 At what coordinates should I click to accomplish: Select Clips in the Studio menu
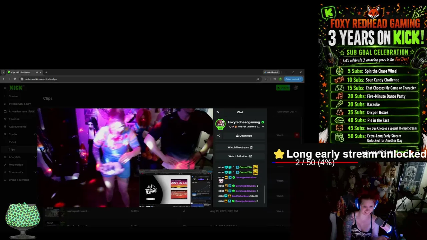tap(12, 149)
